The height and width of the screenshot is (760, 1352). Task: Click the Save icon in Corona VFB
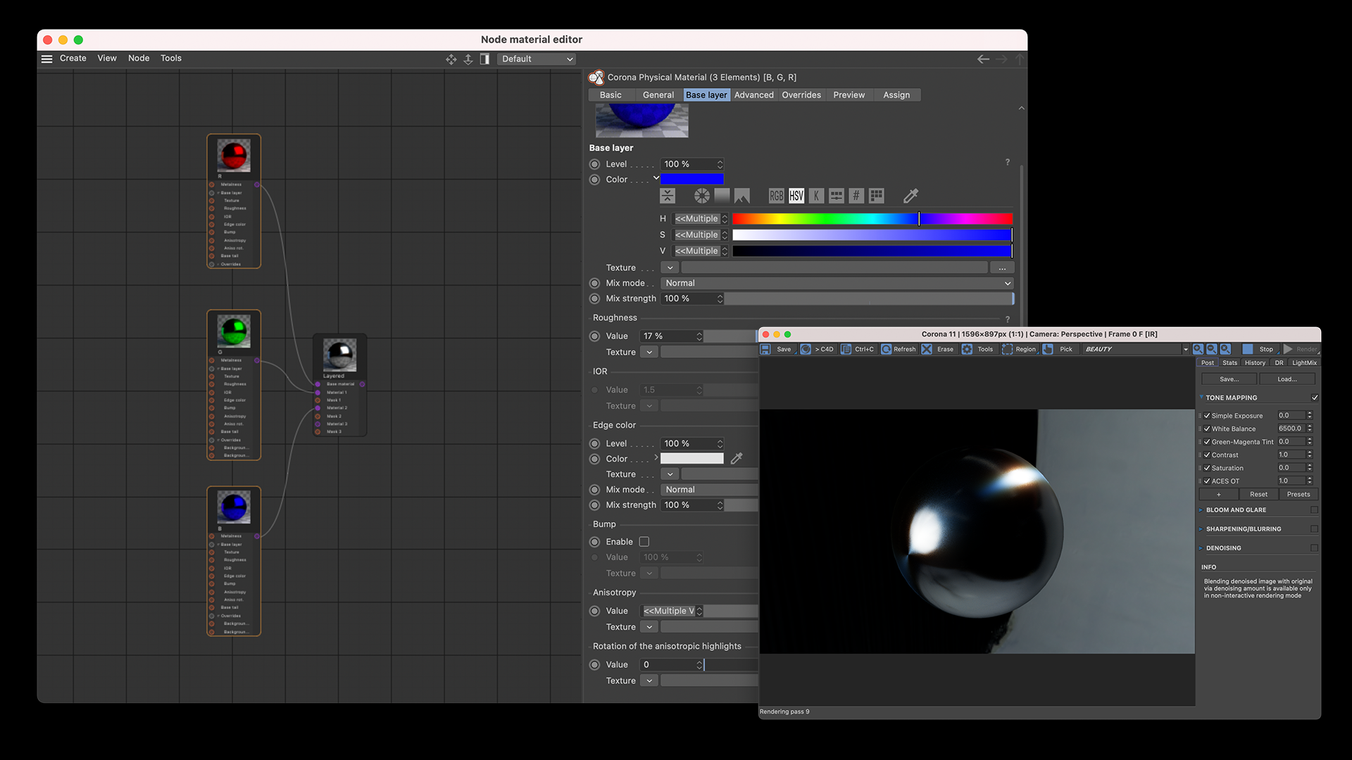point(765,349)
